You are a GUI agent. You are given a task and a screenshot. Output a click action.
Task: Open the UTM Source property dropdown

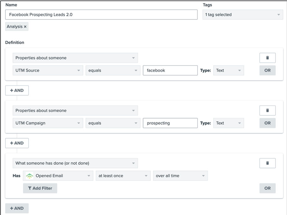click(48, 70)
